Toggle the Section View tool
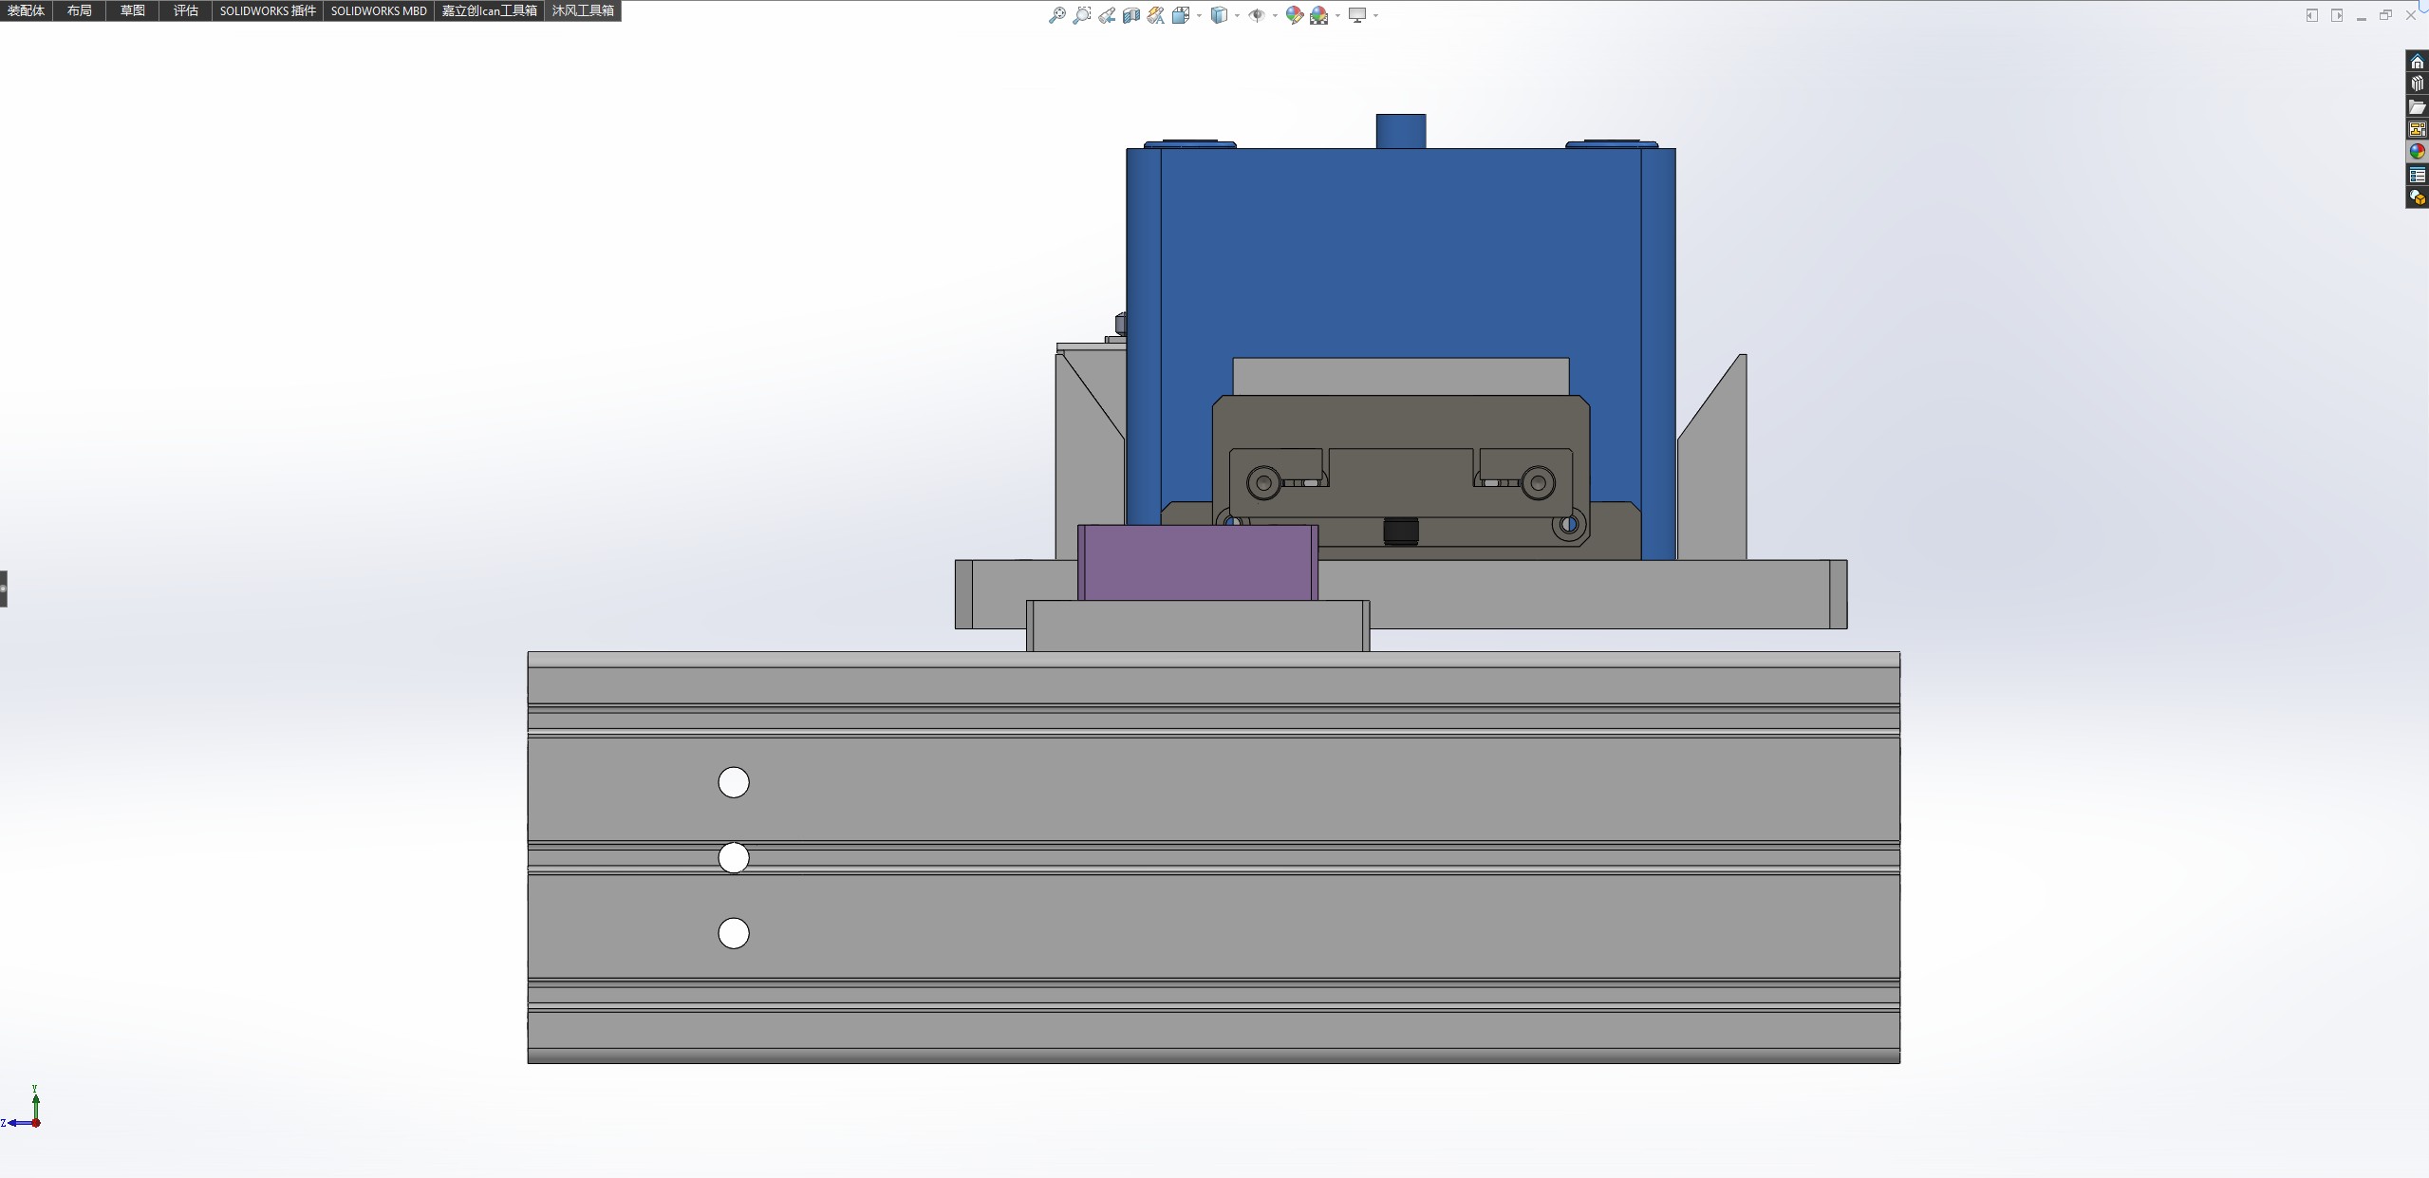The height and width of the screenshot is (1178, 2429). coord(1131,15)
